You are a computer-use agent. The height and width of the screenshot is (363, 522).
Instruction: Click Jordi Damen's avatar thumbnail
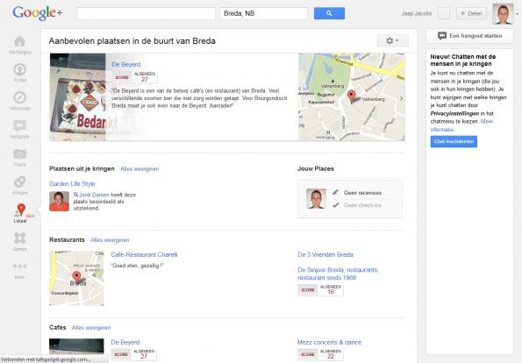[60, 202]
